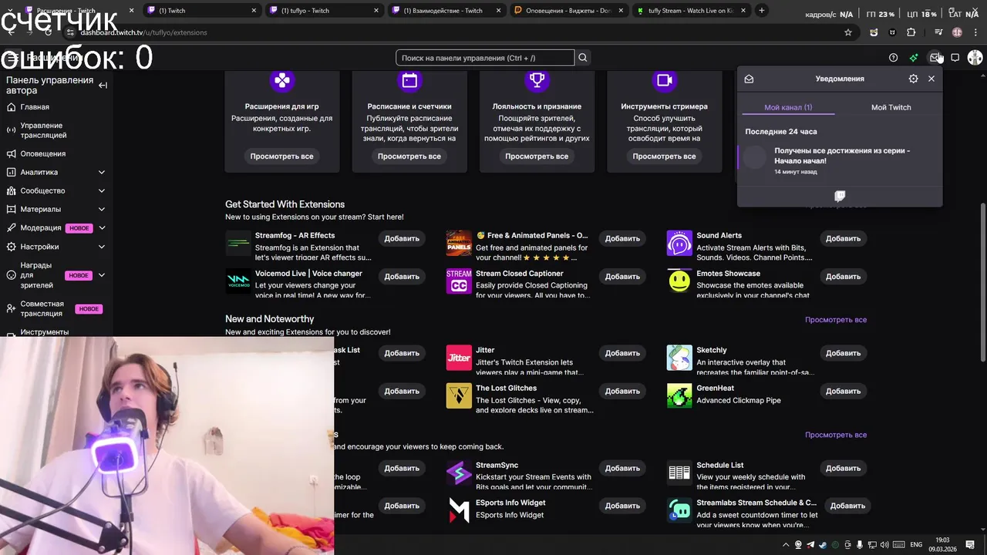Viewport: 987px width, 555px height.
Task: Click the open-envelope mark-as-read icon in Уведомления
Action: click(749, 79)
